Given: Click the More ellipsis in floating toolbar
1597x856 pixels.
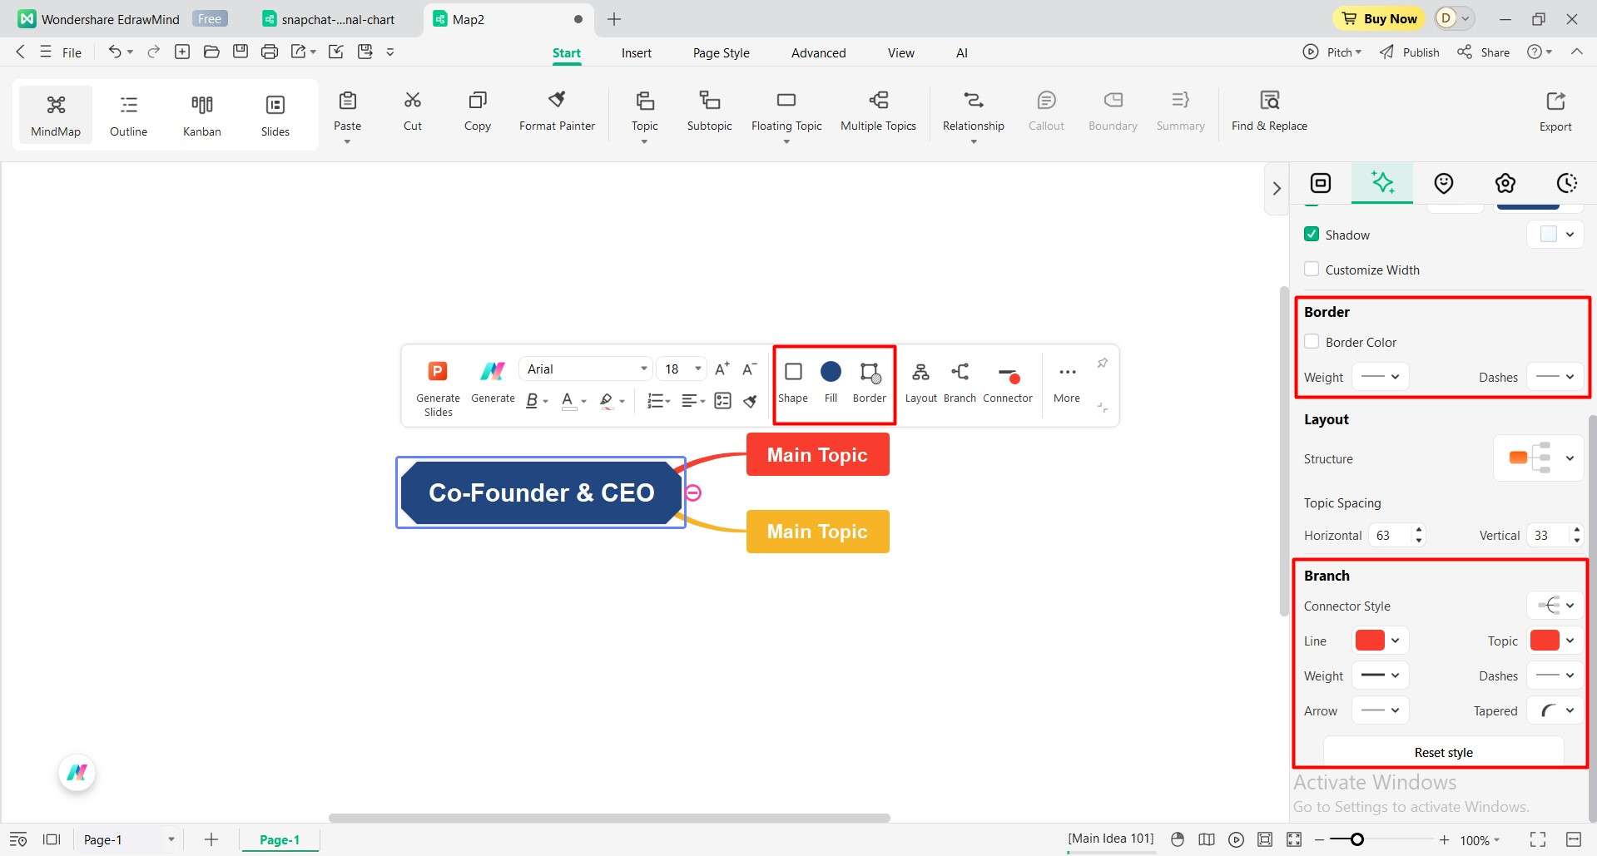Looking at the screenshot, I should [x=1067, y=372].
